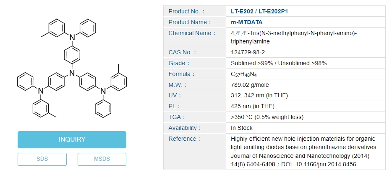Click the Availability row label
This screenshot has width=392, height=175.
pyautogui.click(x=185, y=128)
